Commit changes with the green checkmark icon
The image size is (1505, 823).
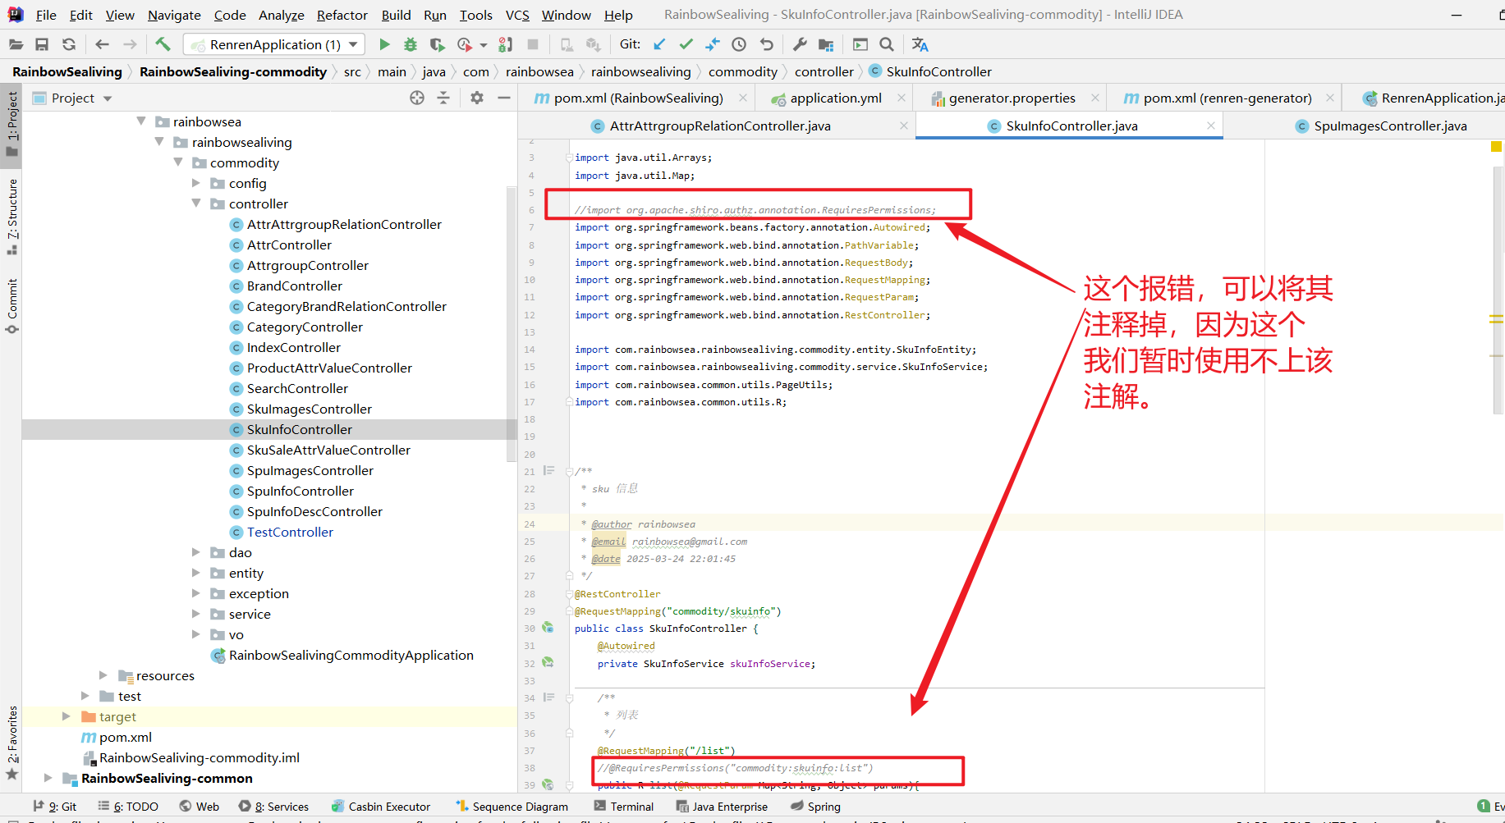pyautogui.click(x=686, y=44)
